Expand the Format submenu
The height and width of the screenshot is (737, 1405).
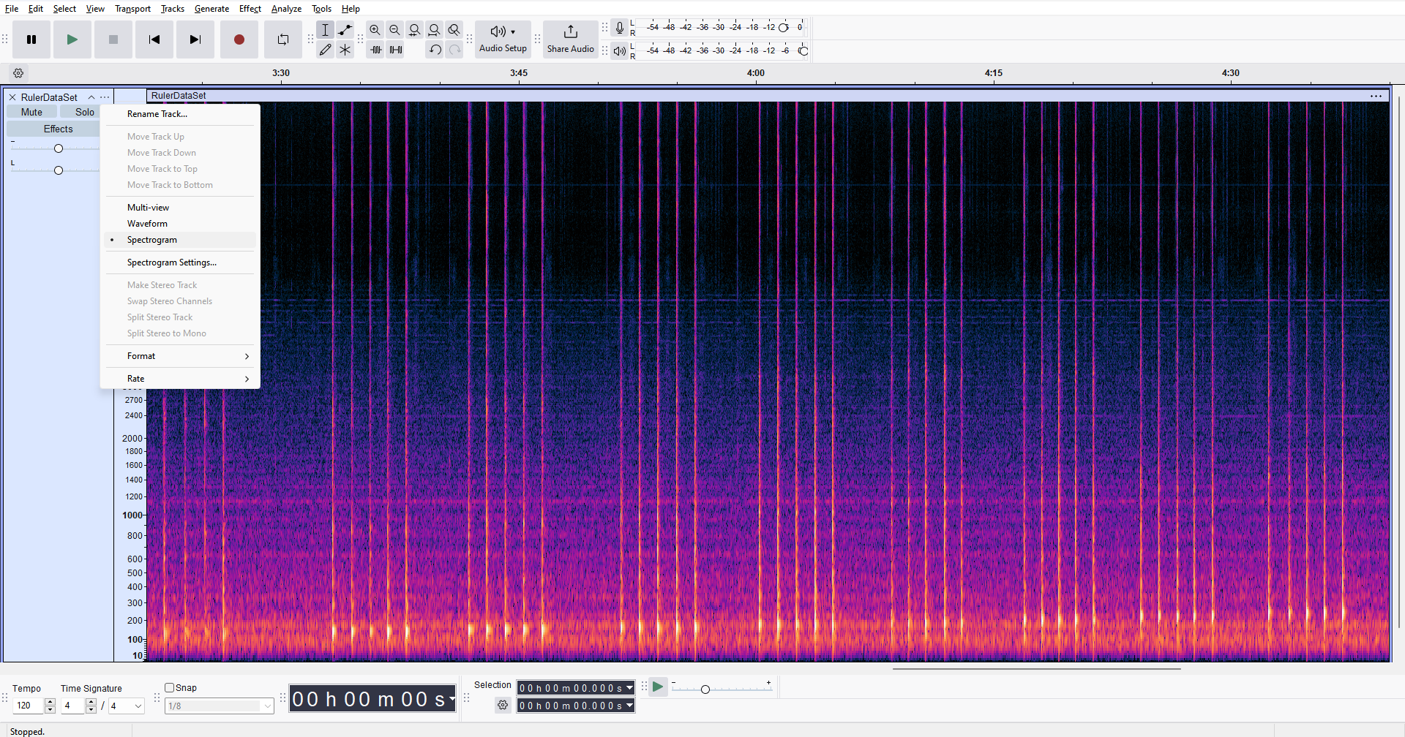point(180,356)
